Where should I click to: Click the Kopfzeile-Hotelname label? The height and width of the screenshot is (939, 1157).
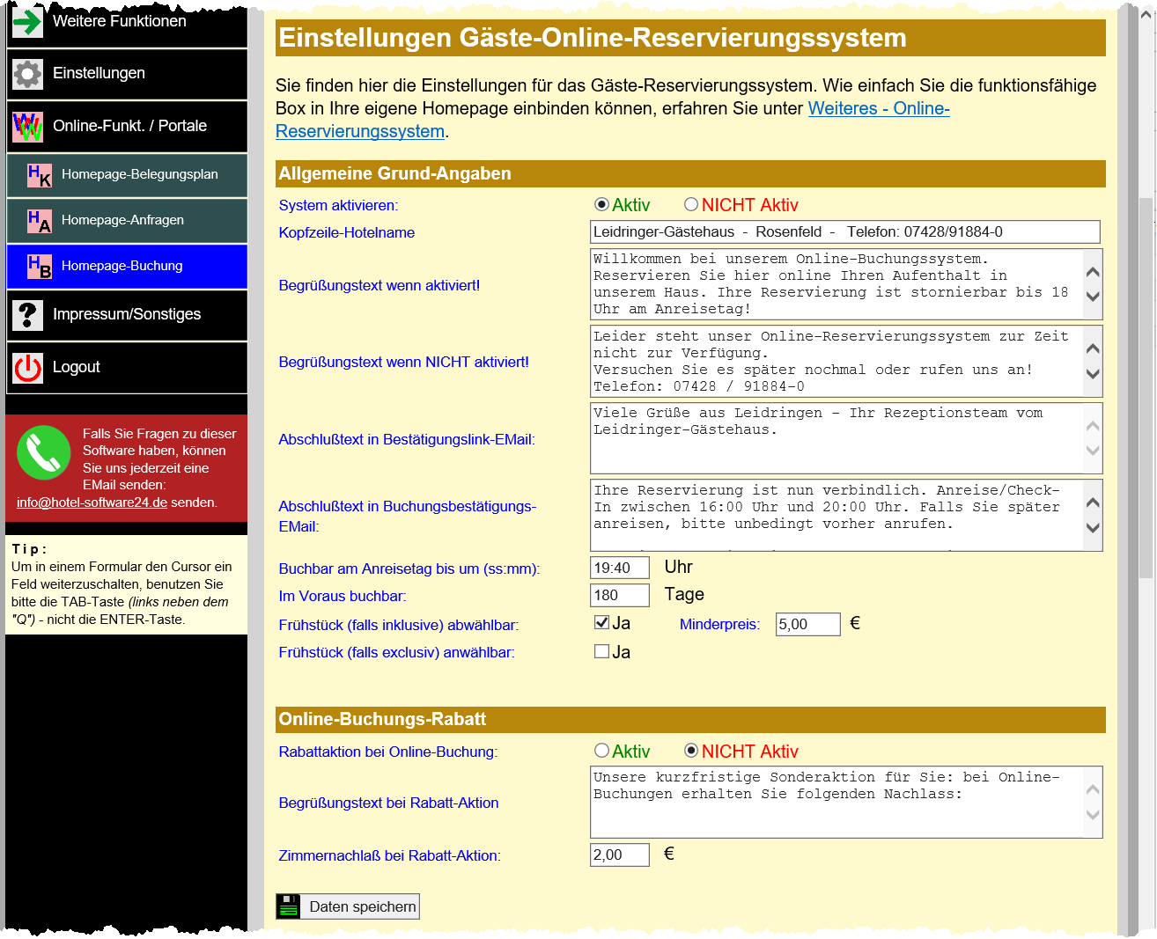[x=346, y=233]
